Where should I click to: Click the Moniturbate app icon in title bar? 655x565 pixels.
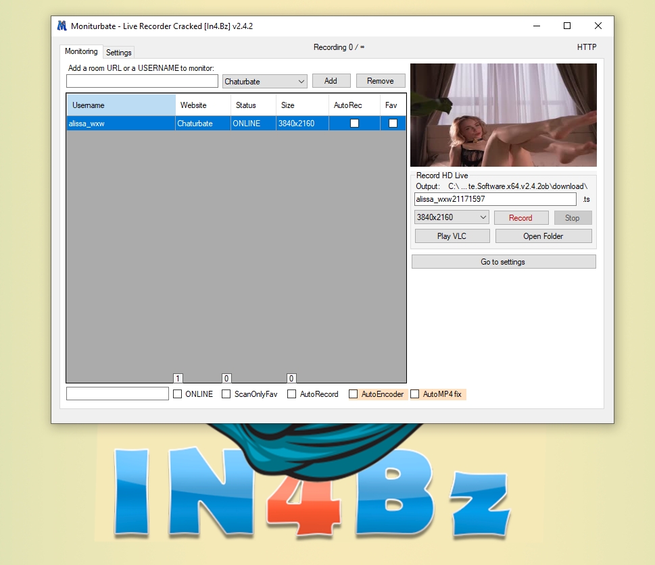62,26
